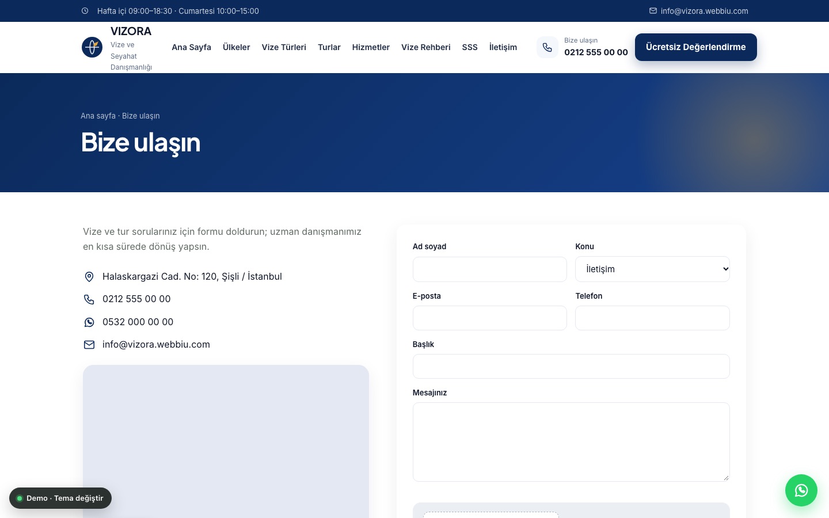The width and height of the screenshot is (829, 518).
Task: Open the Vize Türleri menu item
Action: [284, 47]
